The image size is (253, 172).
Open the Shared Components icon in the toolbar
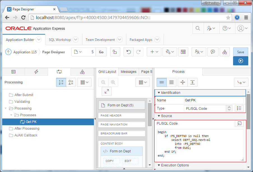click(225, 52)
